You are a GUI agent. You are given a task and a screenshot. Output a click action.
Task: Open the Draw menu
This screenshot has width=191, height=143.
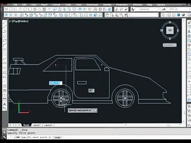(x=79, y=5)
